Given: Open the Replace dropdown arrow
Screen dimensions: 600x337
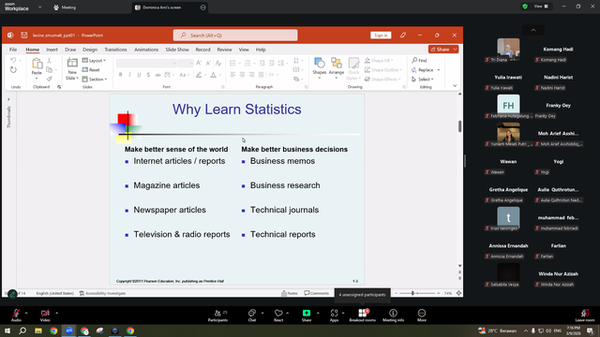Looking at the screenshot, I should [x=439, y=70].
